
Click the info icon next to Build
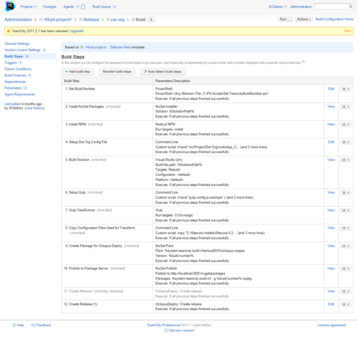(x=151, y=20)
